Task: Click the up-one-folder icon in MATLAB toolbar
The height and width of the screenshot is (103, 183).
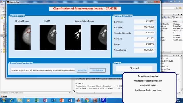Action: [x=180, y=8]
